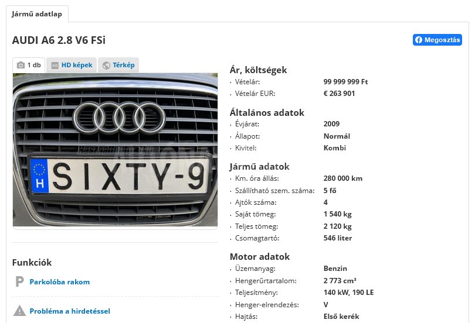475x323 pixels.
Task: Open the Jármű adatlap tab
Action: (37, 14)
